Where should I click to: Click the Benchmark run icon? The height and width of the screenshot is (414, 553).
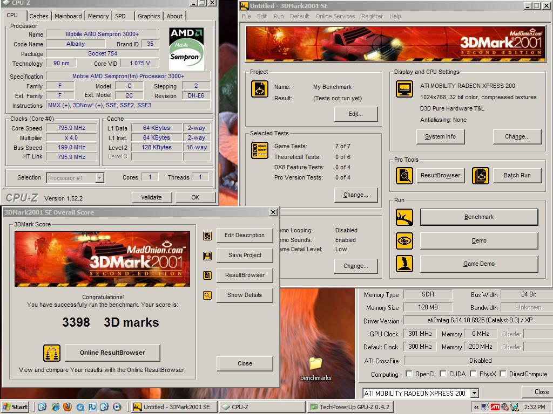point(404,217)
